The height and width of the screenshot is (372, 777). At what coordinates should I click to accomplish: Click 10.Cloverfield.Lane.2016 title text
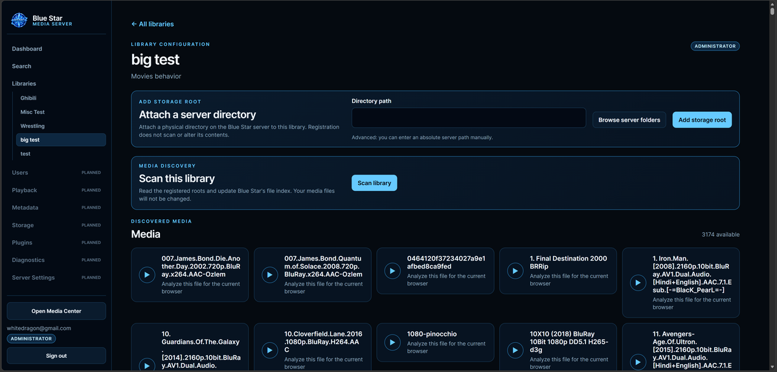[324, 342]
